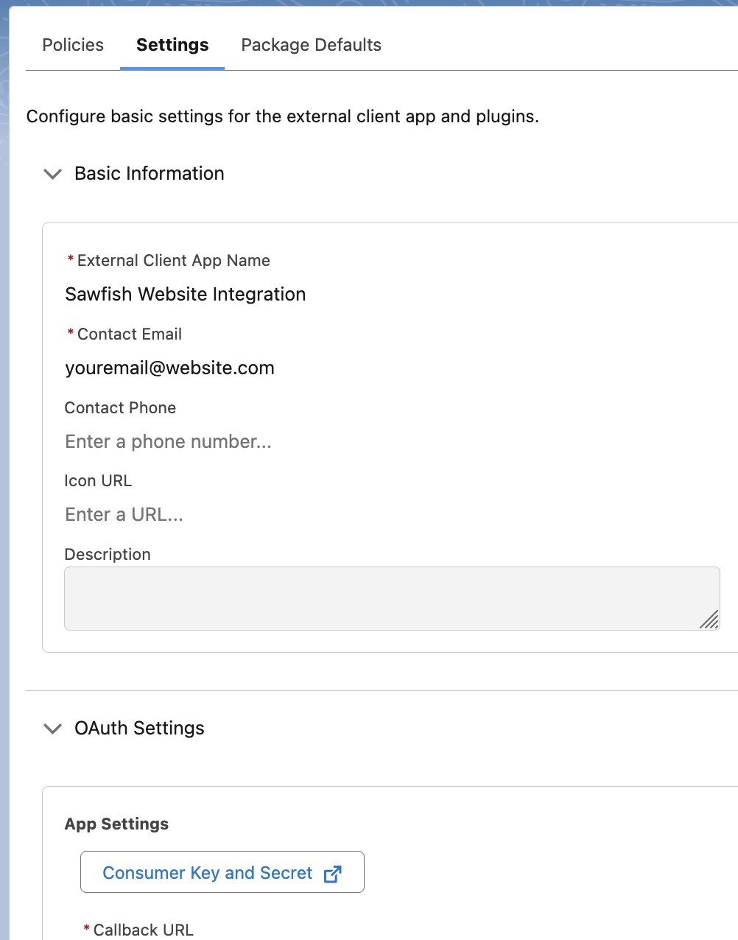This screenshot has width=738, height=940.
Task: Click the Basic Information section heading
Action: 150,173
